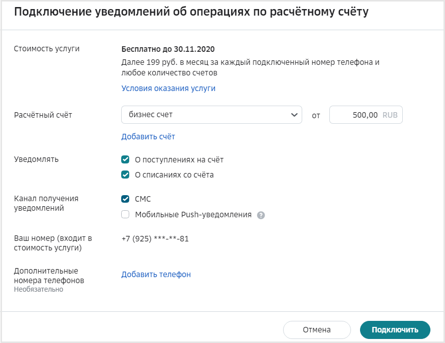The height and width of the screenshot is (343, 445).
Task: Click the Подключить button
Action: tap(395, 329)
